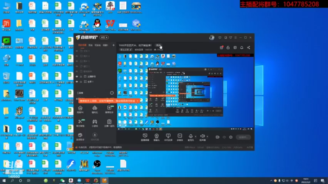Click the T-shirt skin icon in title bar
328x184 pixels.
230,38
